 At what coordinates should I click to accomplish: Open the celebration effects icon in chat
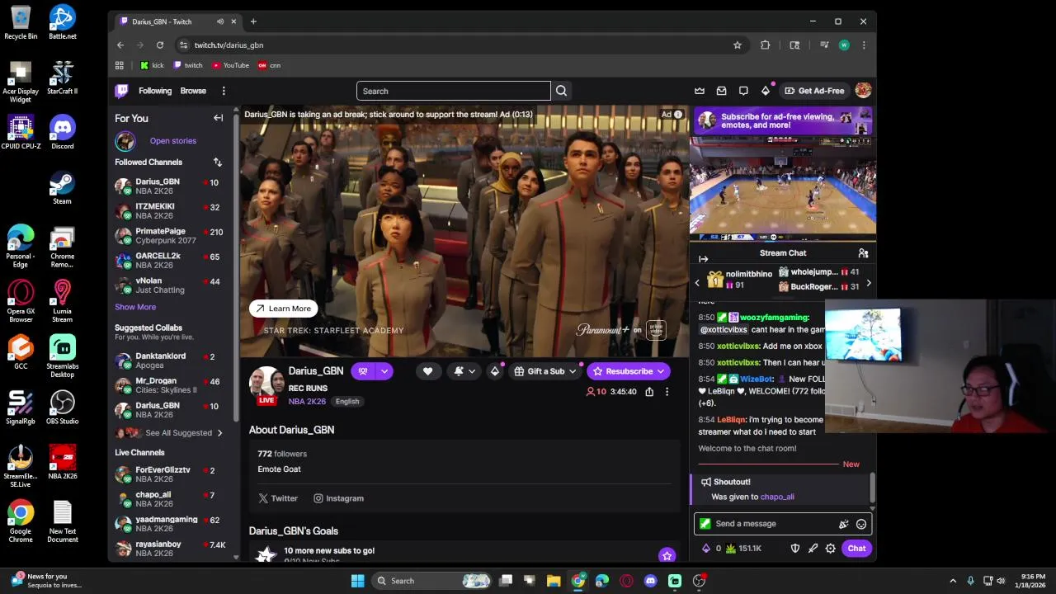pyautogui.click(x=843, y=524)
